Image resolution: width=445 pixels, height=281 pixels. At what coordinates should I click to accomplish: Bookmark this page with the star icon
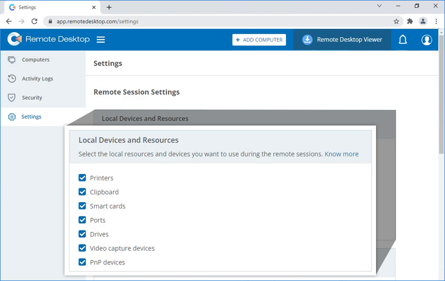click(x=396, y=21)
